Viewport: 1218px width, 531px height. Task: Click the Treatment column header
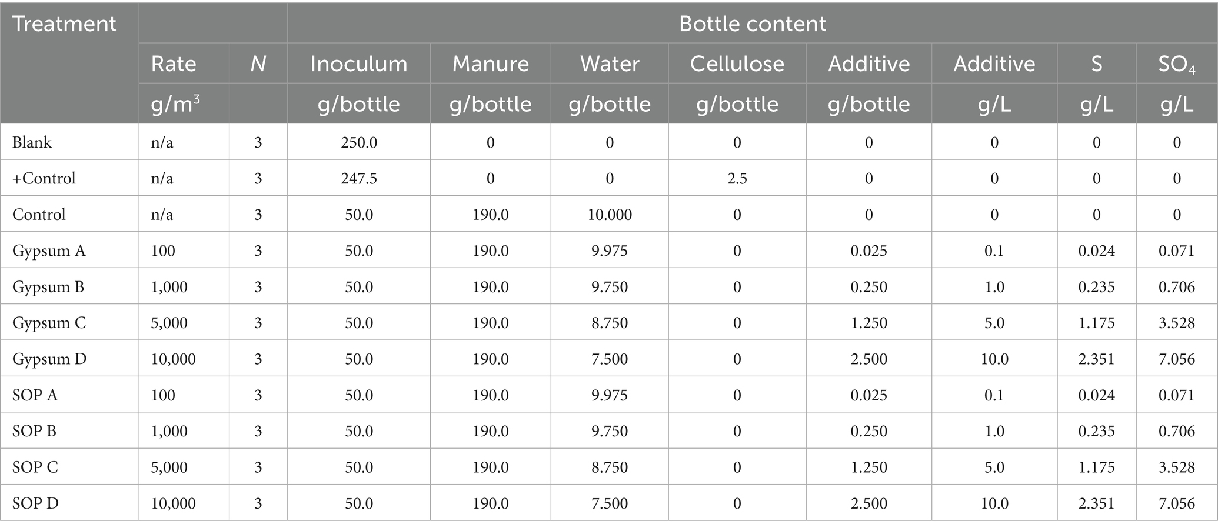tap(64, 24)
